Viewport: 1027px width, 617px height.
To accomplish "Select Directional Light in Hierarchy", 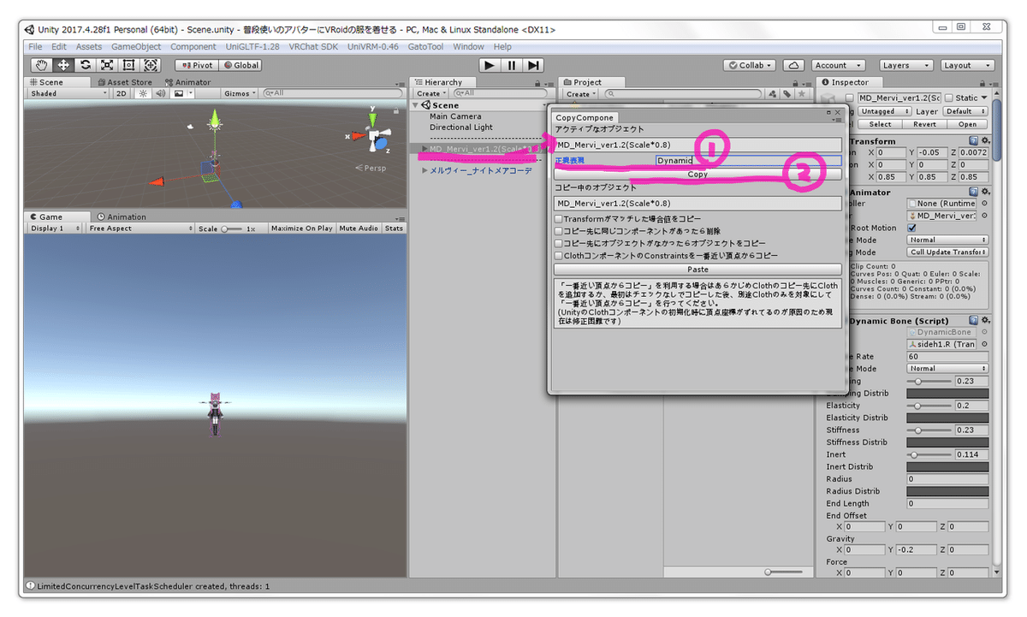I will point(462,128).
